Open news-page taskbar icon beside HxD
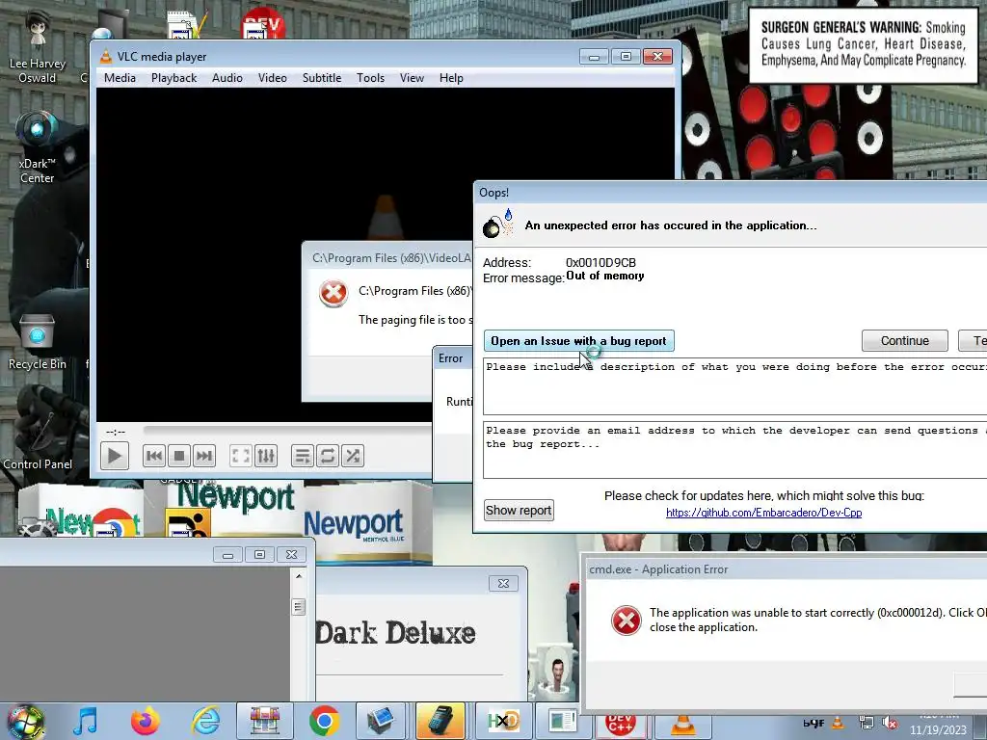The image size is (987, 740). (x=562, y=721)
